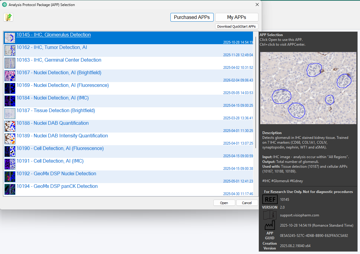Image resolution: width=360 pixels, height=254 pixels.
Task: Click Download QuickStart APPs button
Action: point(237,26)
